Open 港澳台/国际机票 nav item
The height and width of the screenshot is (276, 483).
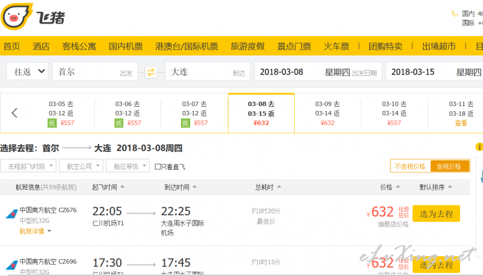pos(187,46)
